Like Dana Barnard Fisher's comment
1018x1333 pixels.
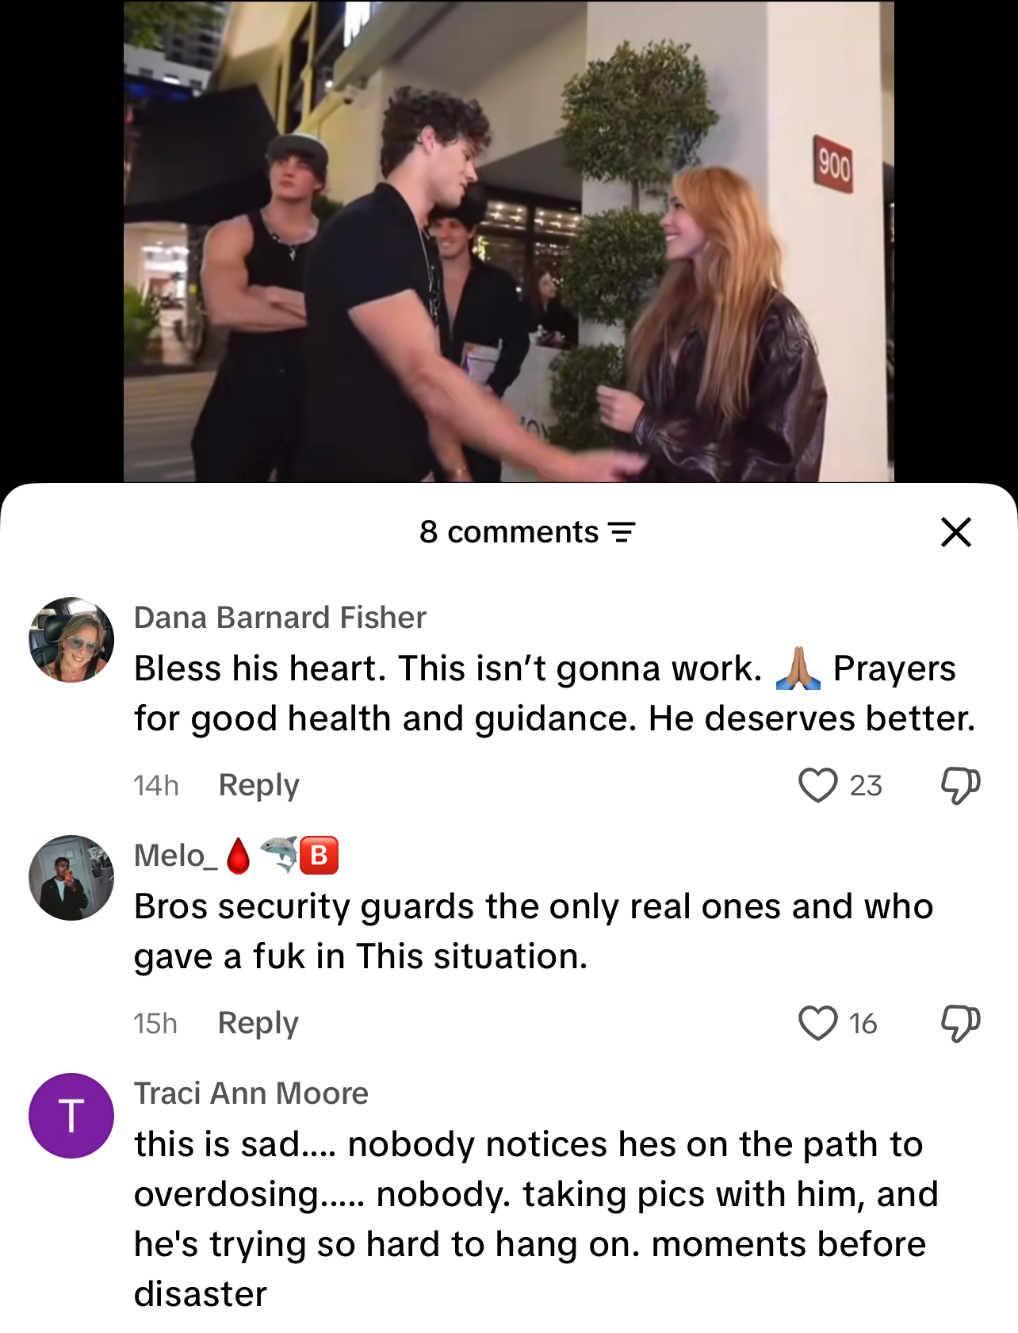817,785
